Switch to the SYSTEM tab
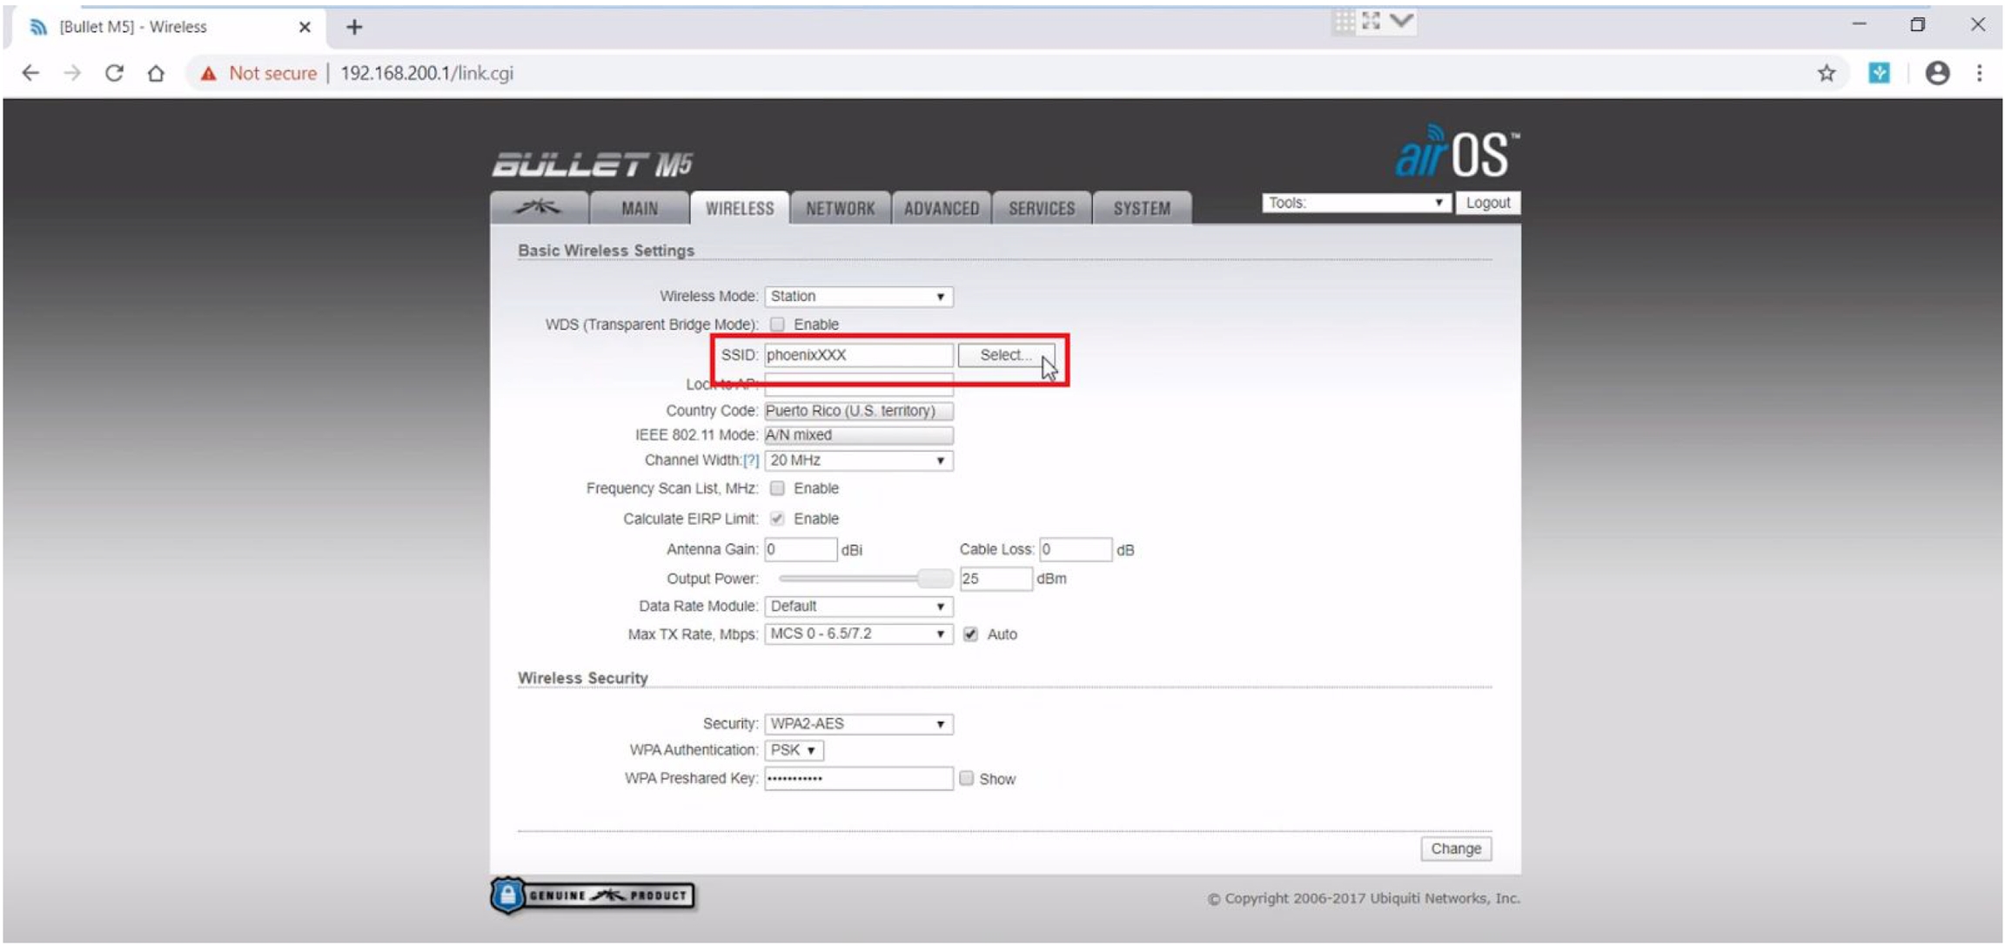Viewport: 2005px width, 946px height. (x=1142, y=208)
